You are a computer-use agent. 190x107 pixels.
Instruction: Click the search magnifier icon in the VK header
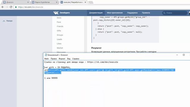(164, 13)
